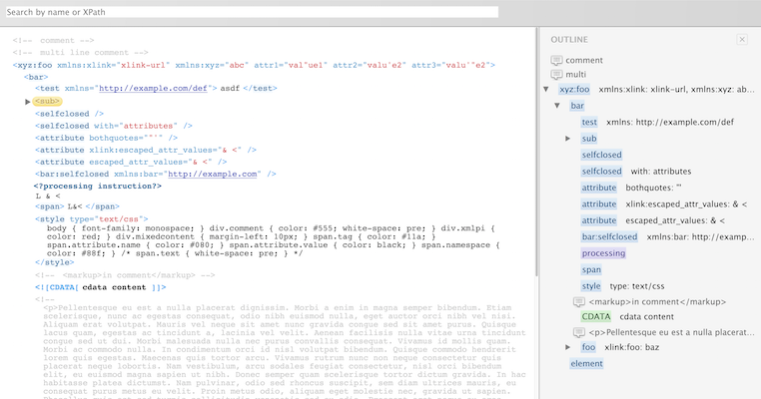
Task: Select the xyz:foo tag in the outline
Action: [x=574, y=89]
